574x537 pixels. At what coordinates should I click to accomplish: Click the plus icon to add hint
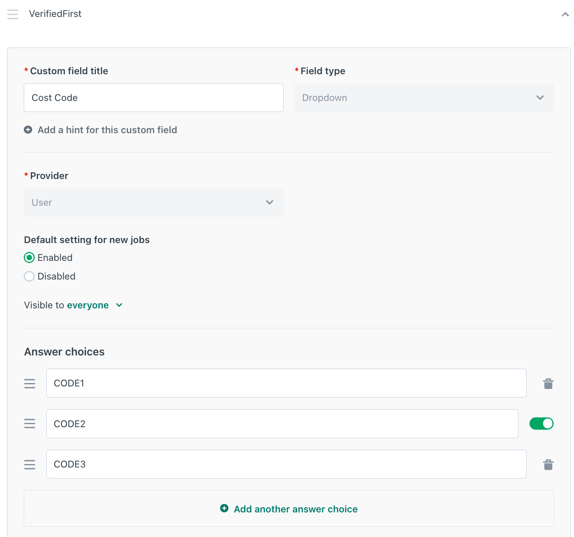(28, 130)
